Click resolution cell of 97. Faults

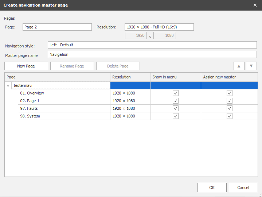click(130, 108)
